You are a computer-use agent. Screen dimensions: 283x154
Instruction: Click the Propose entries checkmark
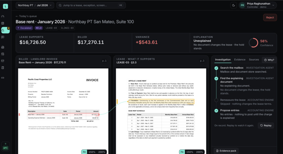point(216,111)
